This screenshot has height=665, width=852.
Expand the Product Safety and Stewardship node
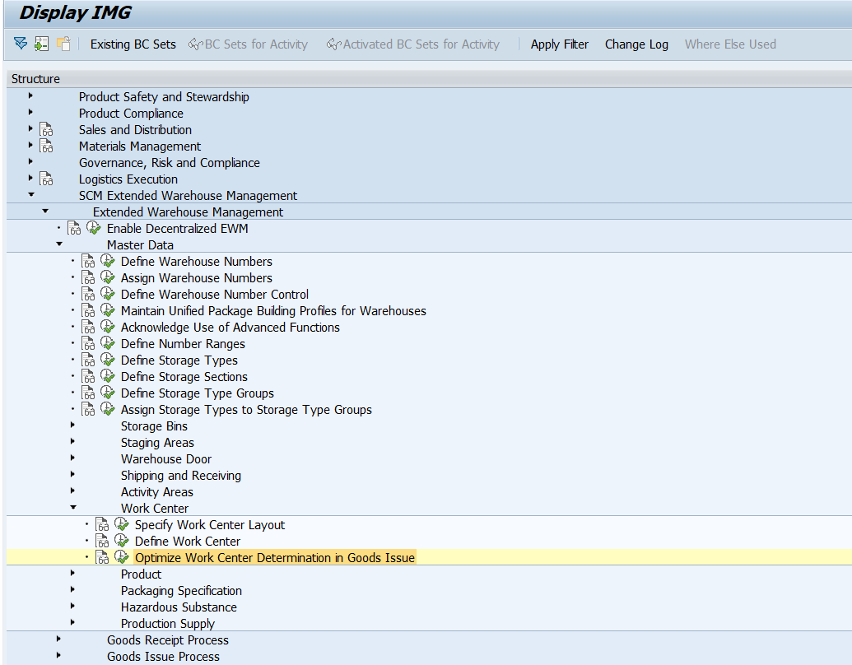point(30,95)
